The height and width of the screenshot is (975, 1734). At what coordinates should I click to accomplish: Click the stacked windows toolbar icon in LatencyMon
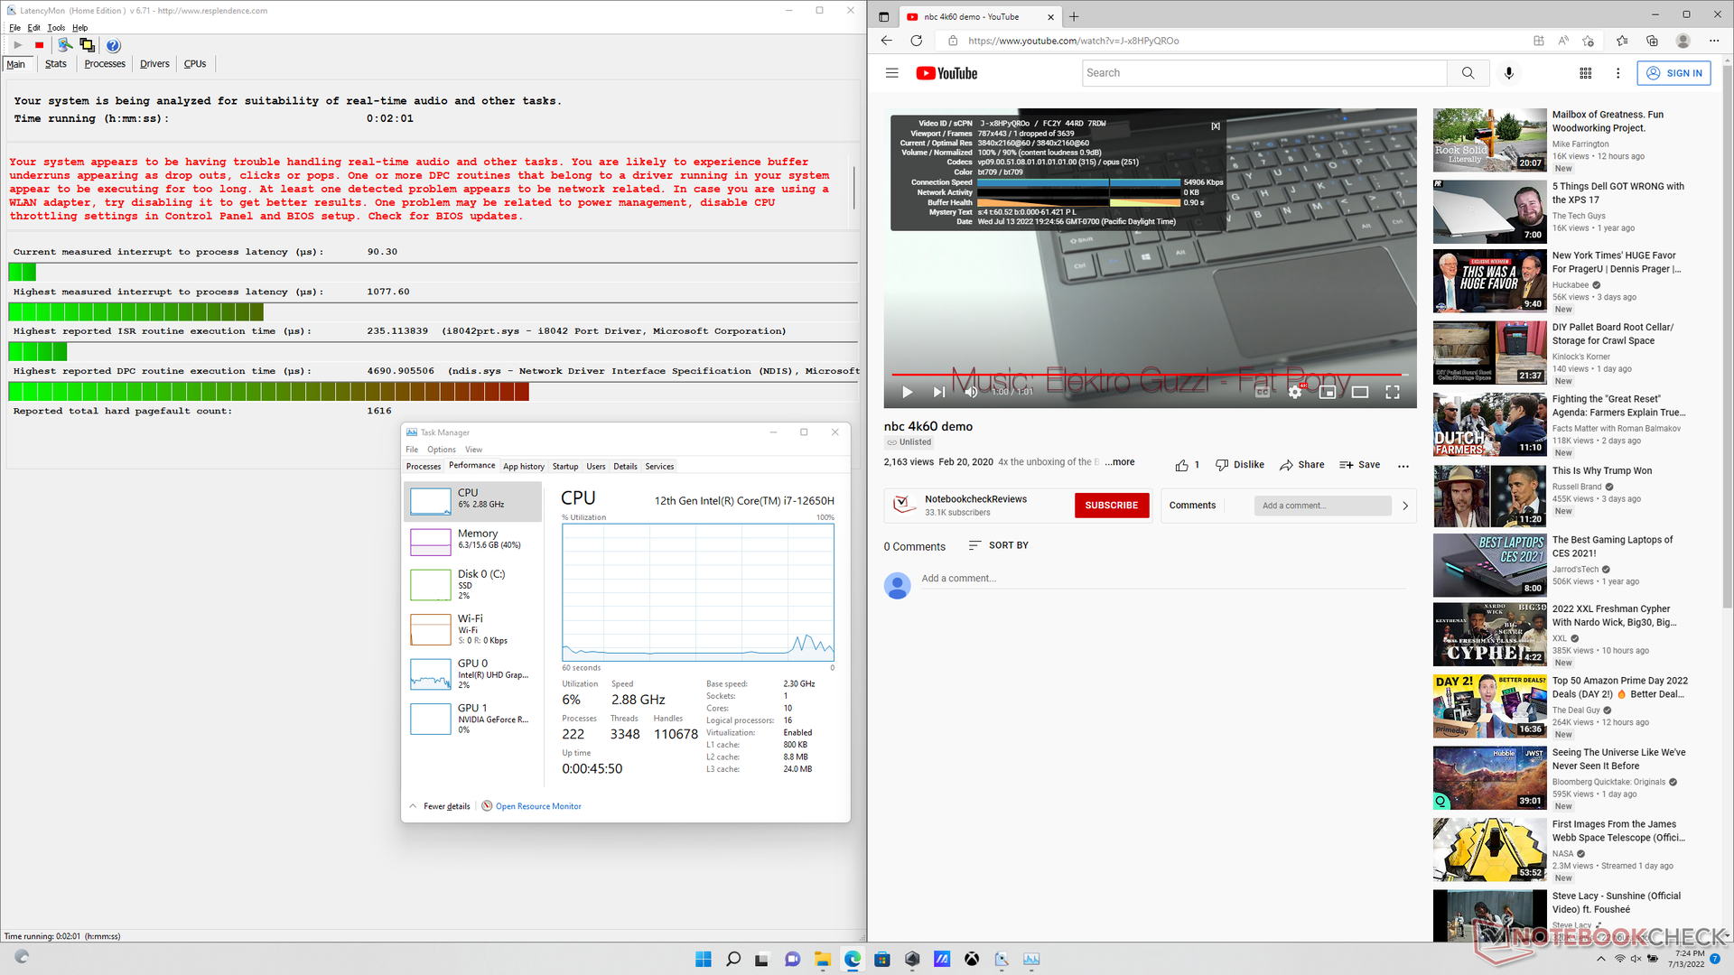87,45
